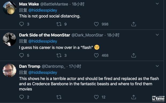This screenshot has height=103, width=166.
Task: Open @hiddlesspidey link in Max Wake's reply
Action: pyautogui.click(x=43, y=10)
